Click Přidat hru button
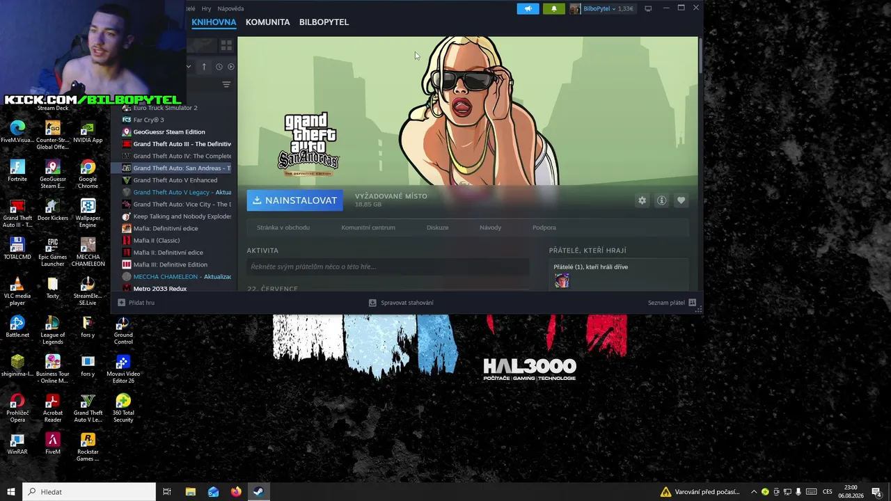The width and height of the screenshot is (891, 501). [136, 303]
